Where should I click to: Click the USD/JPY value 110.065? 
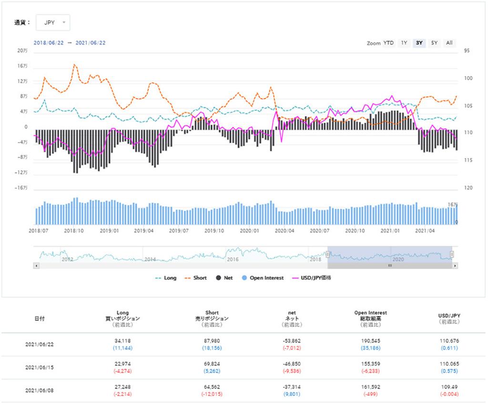(x=449, y=364)
